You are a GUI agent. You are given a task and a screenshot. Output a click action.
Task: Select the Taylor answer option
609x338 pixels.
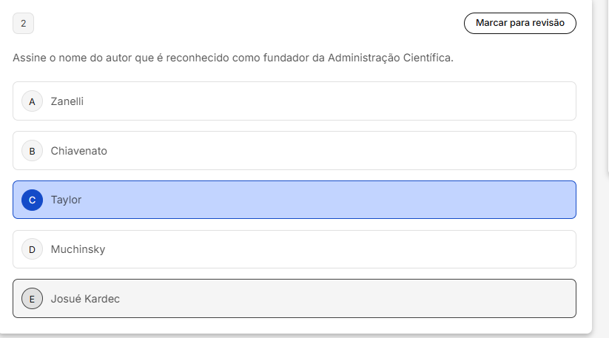click(294, 200)
